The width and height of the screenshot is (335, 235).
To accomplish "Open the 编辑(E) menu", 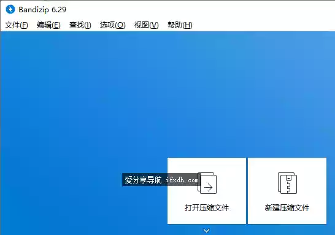I will tap(48, 25).
